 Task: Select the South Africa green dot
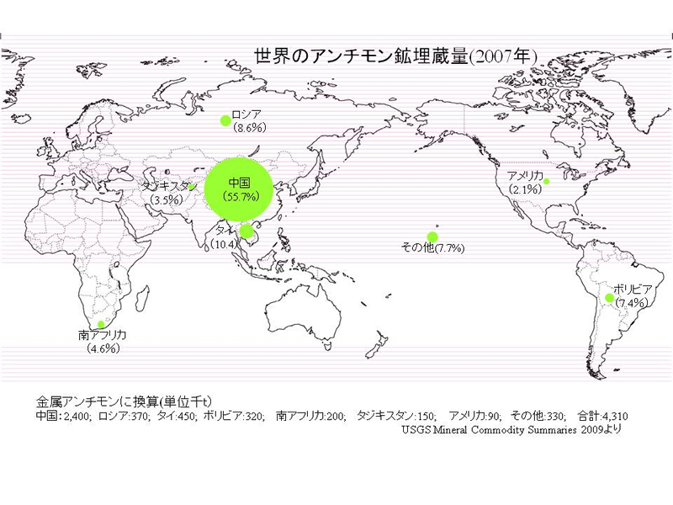coord(101,324)
